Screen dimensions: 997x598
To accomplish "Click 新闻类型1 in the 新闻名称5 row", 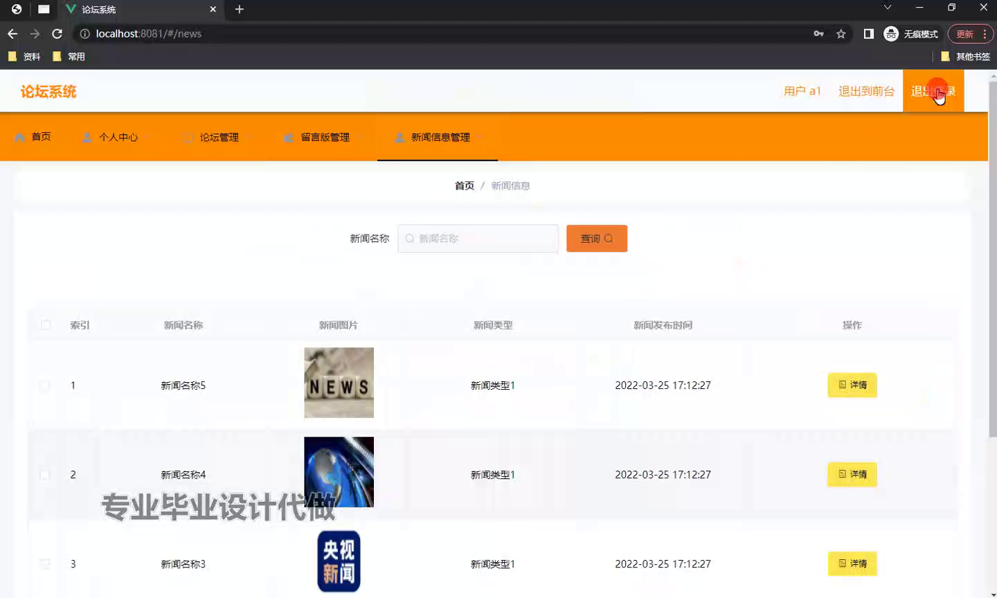I will pos(493,386).
